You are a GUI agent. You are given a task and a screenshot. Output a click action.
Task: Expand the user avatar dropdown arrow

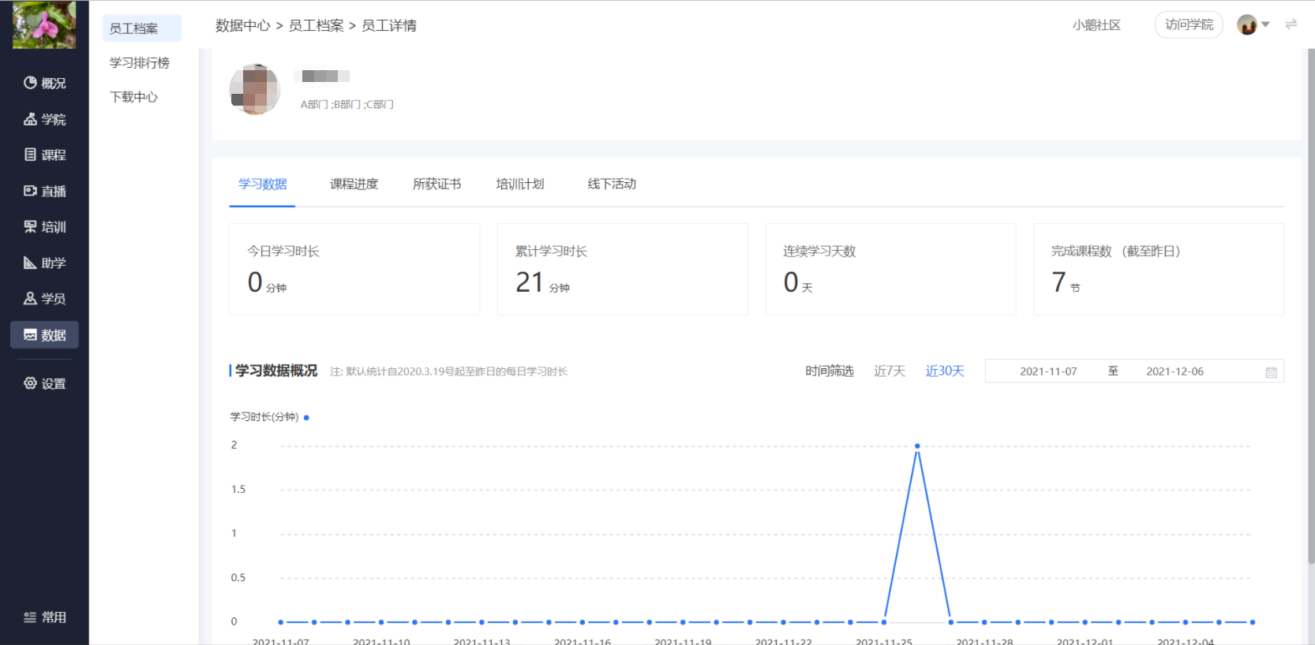pos(1265,24)
